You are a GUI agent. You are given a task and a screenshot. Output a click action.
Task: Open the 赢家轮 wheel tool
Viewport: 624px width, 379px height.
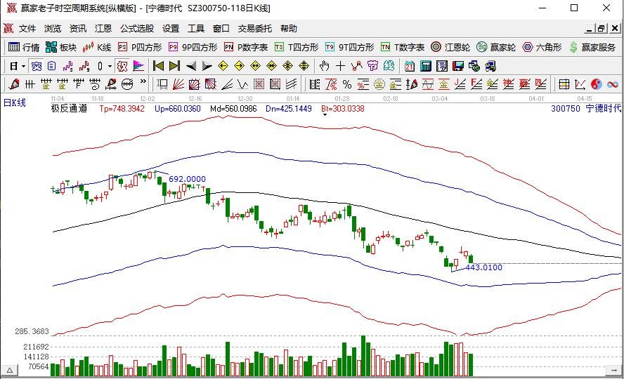[x=496, y=47]
